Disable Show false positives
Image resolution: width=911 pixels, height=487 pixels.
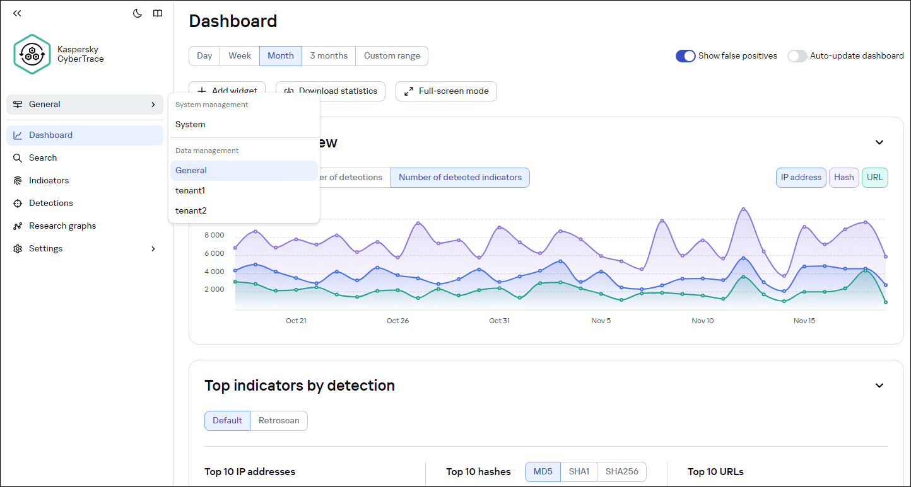tap(685, 55)
